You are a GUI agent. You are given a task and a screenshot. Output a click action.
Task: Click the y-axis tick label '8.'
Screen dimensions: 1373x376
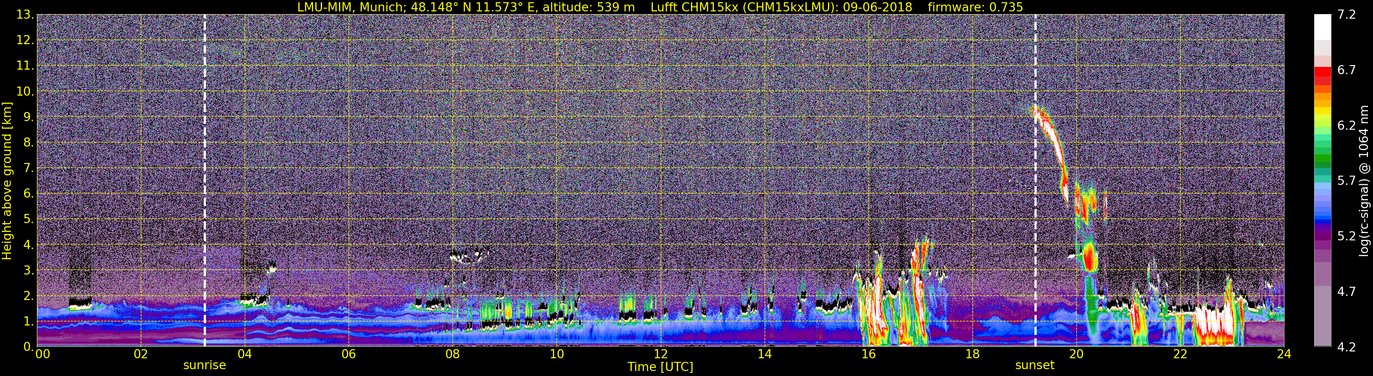[x=29, y=142]
